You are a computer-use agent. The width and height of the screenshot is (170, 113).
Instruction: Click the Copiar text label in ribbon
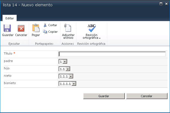point(53,32)
